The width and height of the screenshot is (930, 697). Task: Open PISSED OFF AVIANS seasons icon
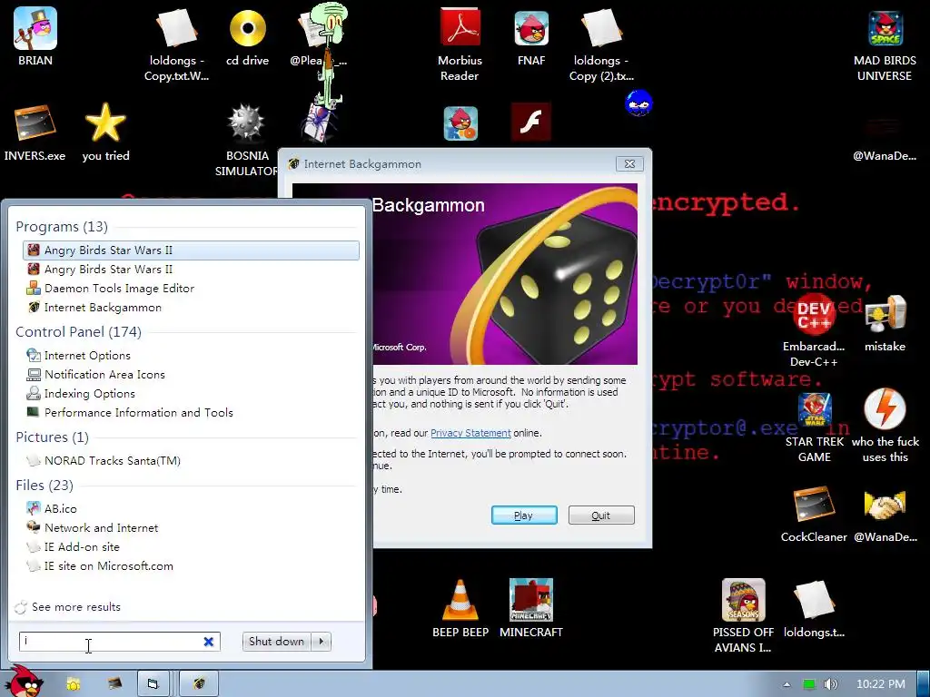(x=743, y=616)
